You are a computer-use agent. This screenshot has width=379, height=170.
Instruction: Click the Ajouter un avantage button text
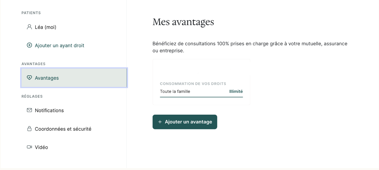(x=188, y=122)
